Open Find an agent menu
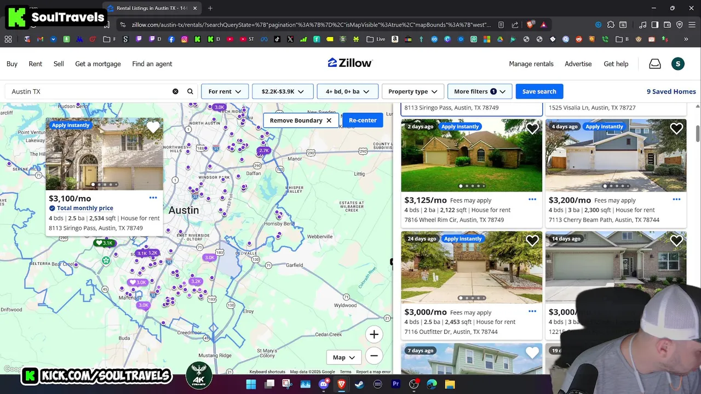Screen dimensions: 701x394 152,64
